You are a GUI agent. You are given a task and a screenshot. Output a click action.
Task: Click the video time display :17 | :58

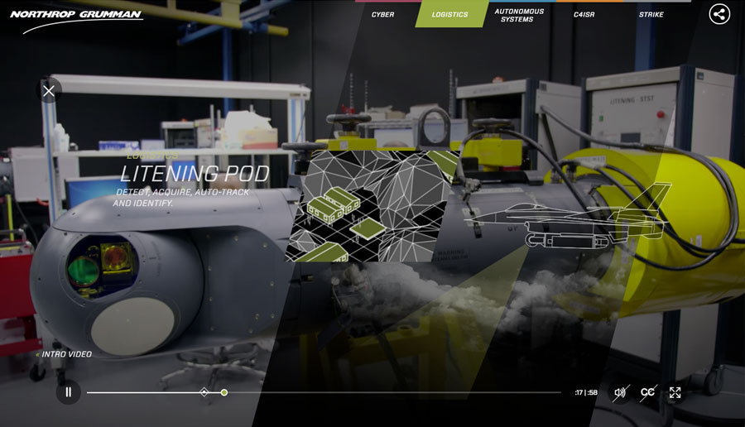(586, 393)
